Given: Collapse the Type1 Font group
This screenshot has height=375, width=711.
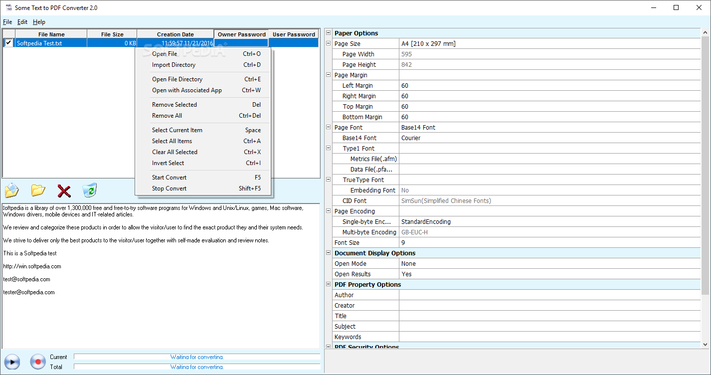Looking at the screenshot, I should coord(328,148).
